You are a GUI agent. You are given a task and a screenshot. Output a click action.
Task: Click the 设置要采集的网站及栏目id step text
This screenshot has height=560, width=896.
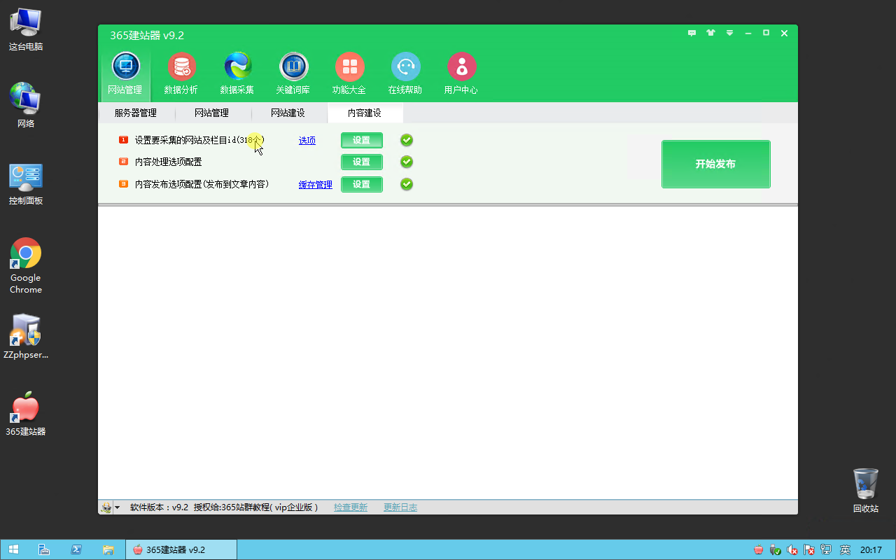pos(199,140)
